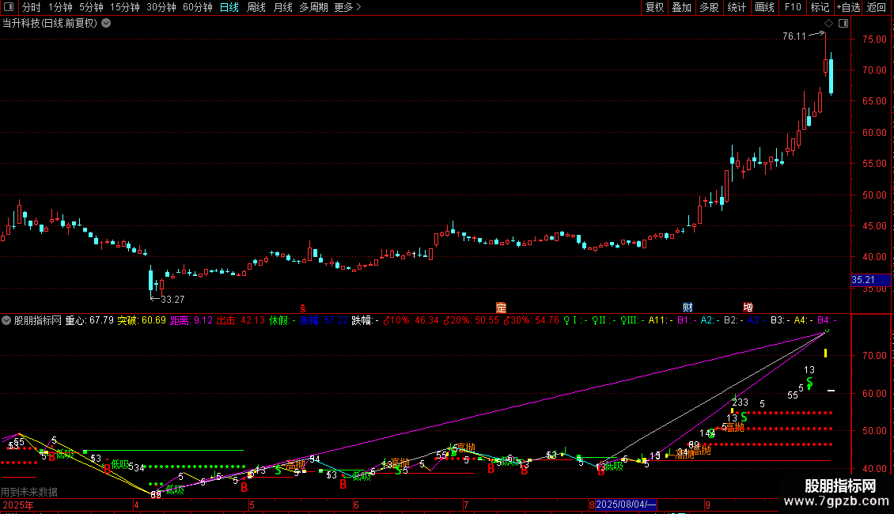Click the 用到未来数据 notice text

pyautogui.click(x=29, y=492)
